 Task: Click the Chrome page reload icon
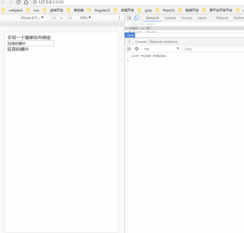tap(18, 2)
